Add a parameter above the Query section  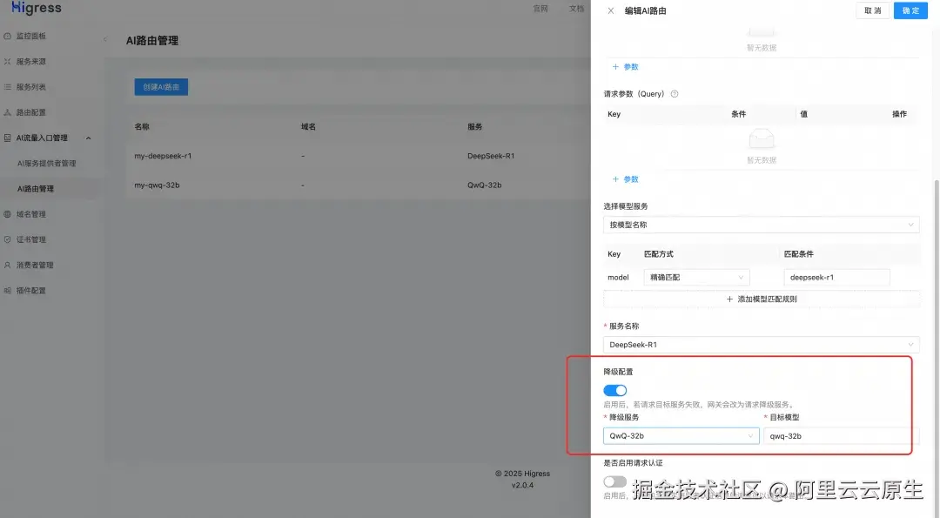pos(625,66)
